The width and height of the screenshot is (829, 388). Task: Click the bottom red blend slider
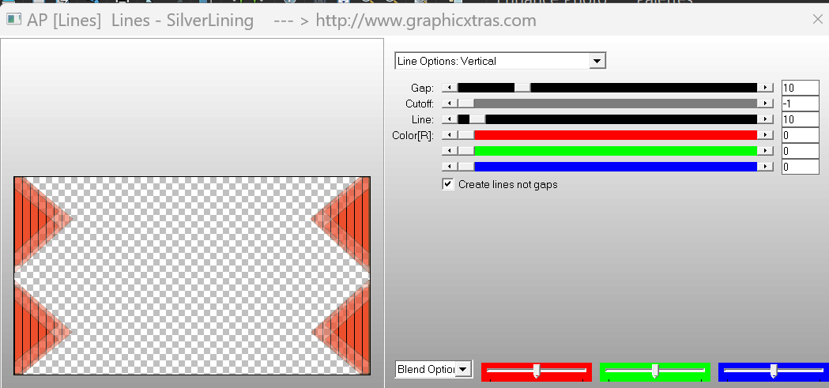point(537,371)
